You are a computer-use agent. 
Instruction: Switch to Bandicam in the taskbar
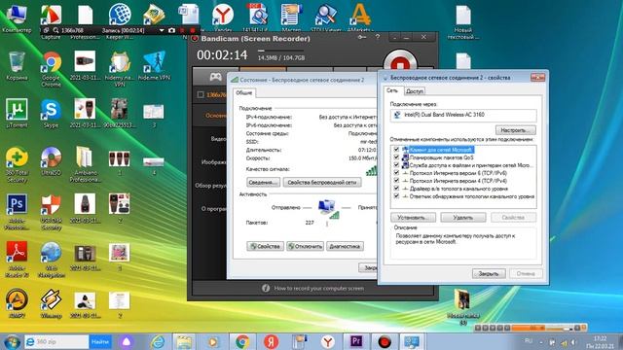pyautogui.click(x=385, y=341)
